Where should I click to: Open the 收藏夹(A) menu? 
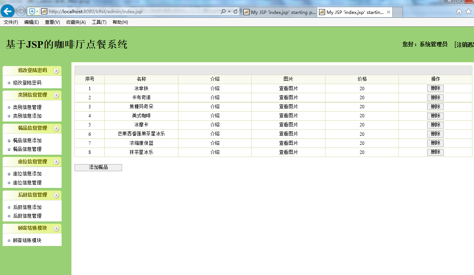pos(76,22)
